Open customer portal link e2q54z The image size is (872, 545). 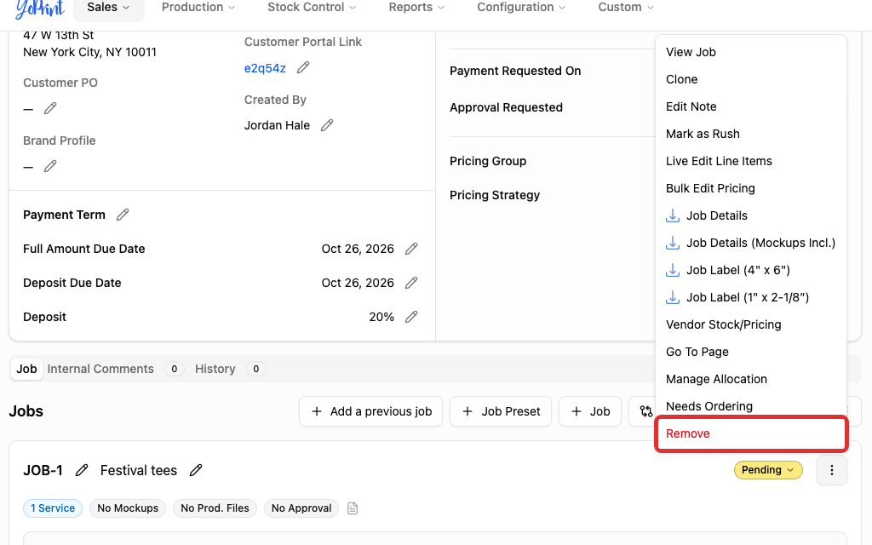(265, 68)
